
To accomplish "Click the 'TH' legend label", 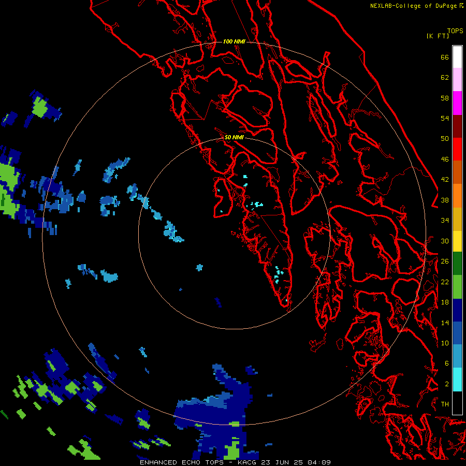I will point(445,404).
